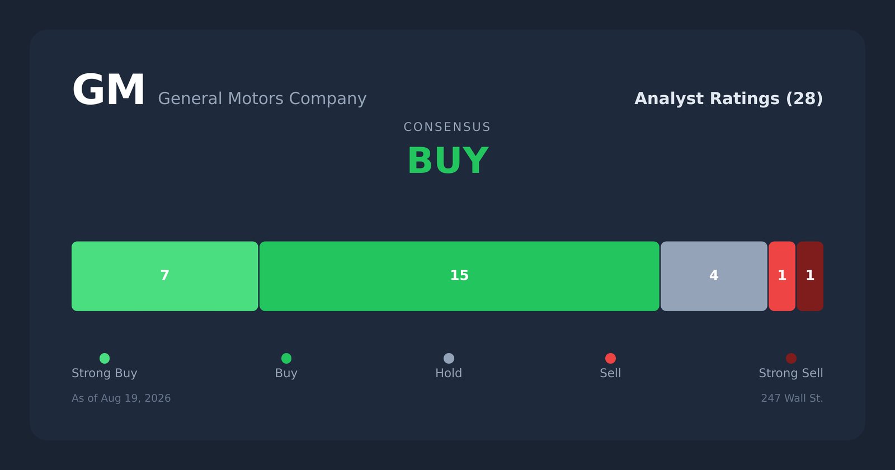Click the Strong Sell legend dot

click(x=791, y=358)
